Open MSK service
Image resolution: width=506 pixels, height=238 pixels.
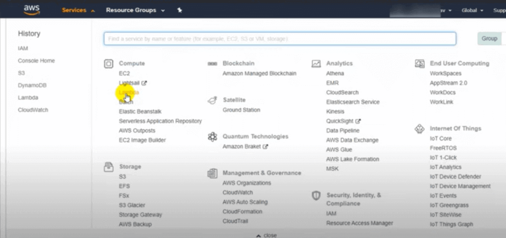(333, 169)
